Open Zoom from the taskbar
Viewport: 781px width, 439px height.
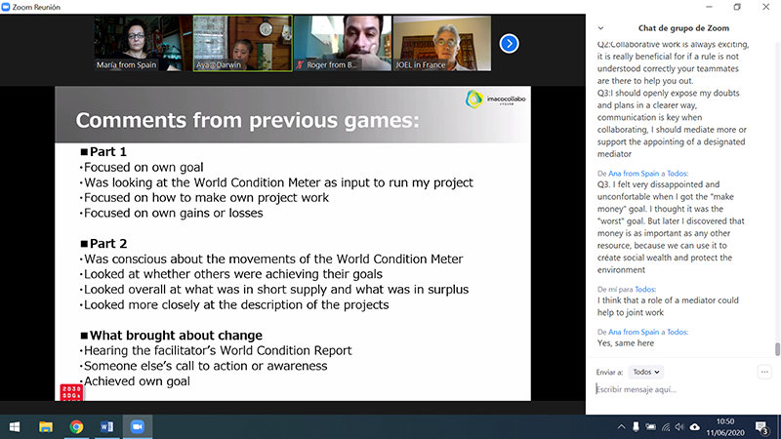click(x=136, y=427)
